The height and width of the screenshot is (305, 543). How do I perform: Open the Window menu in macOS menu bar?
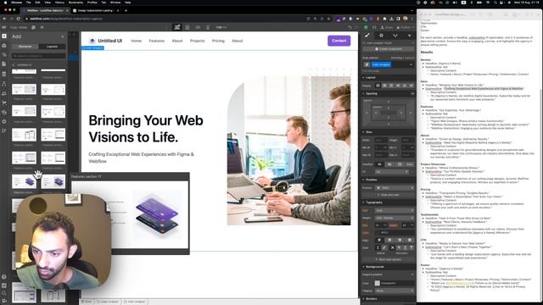click(115, 3)
